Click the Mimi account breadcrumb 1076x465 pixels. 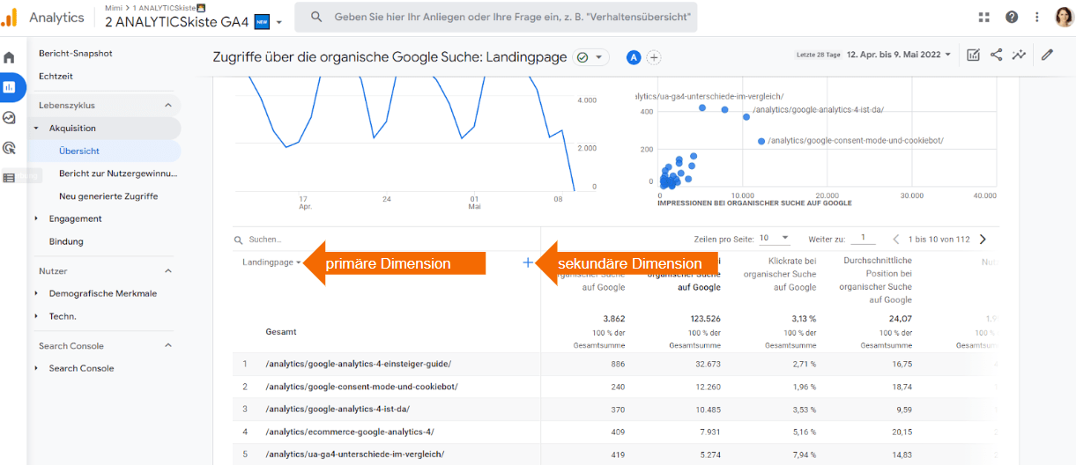113,8
